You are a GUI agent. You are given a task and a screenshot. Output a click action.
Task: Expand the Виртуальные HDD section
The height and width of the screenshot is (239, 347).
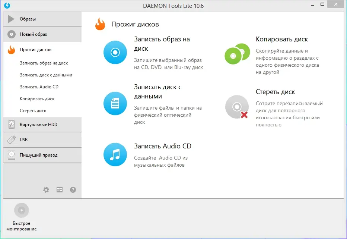coord(42,125)
